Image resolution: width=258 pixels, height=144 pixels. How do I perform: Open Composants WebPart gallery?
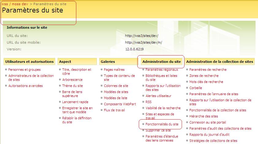tap(120, 104)
